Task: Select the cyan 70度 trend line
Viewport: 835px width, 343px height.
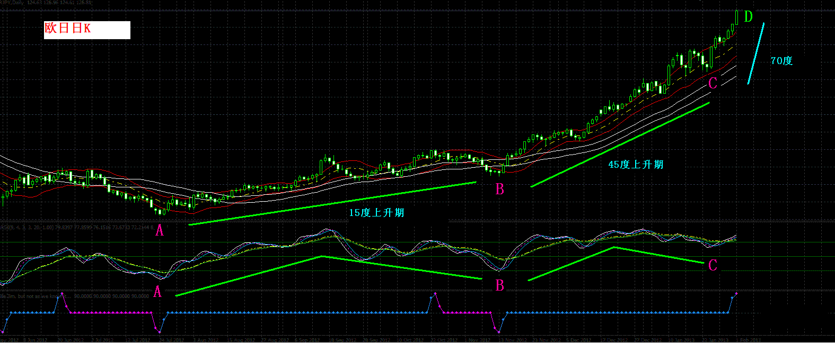Action: pyautogui.click(x=756, y=53)
